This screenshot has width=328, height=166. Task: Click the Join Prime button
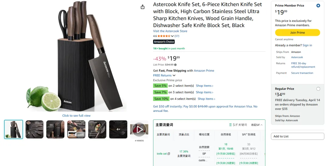pos(297,33)
